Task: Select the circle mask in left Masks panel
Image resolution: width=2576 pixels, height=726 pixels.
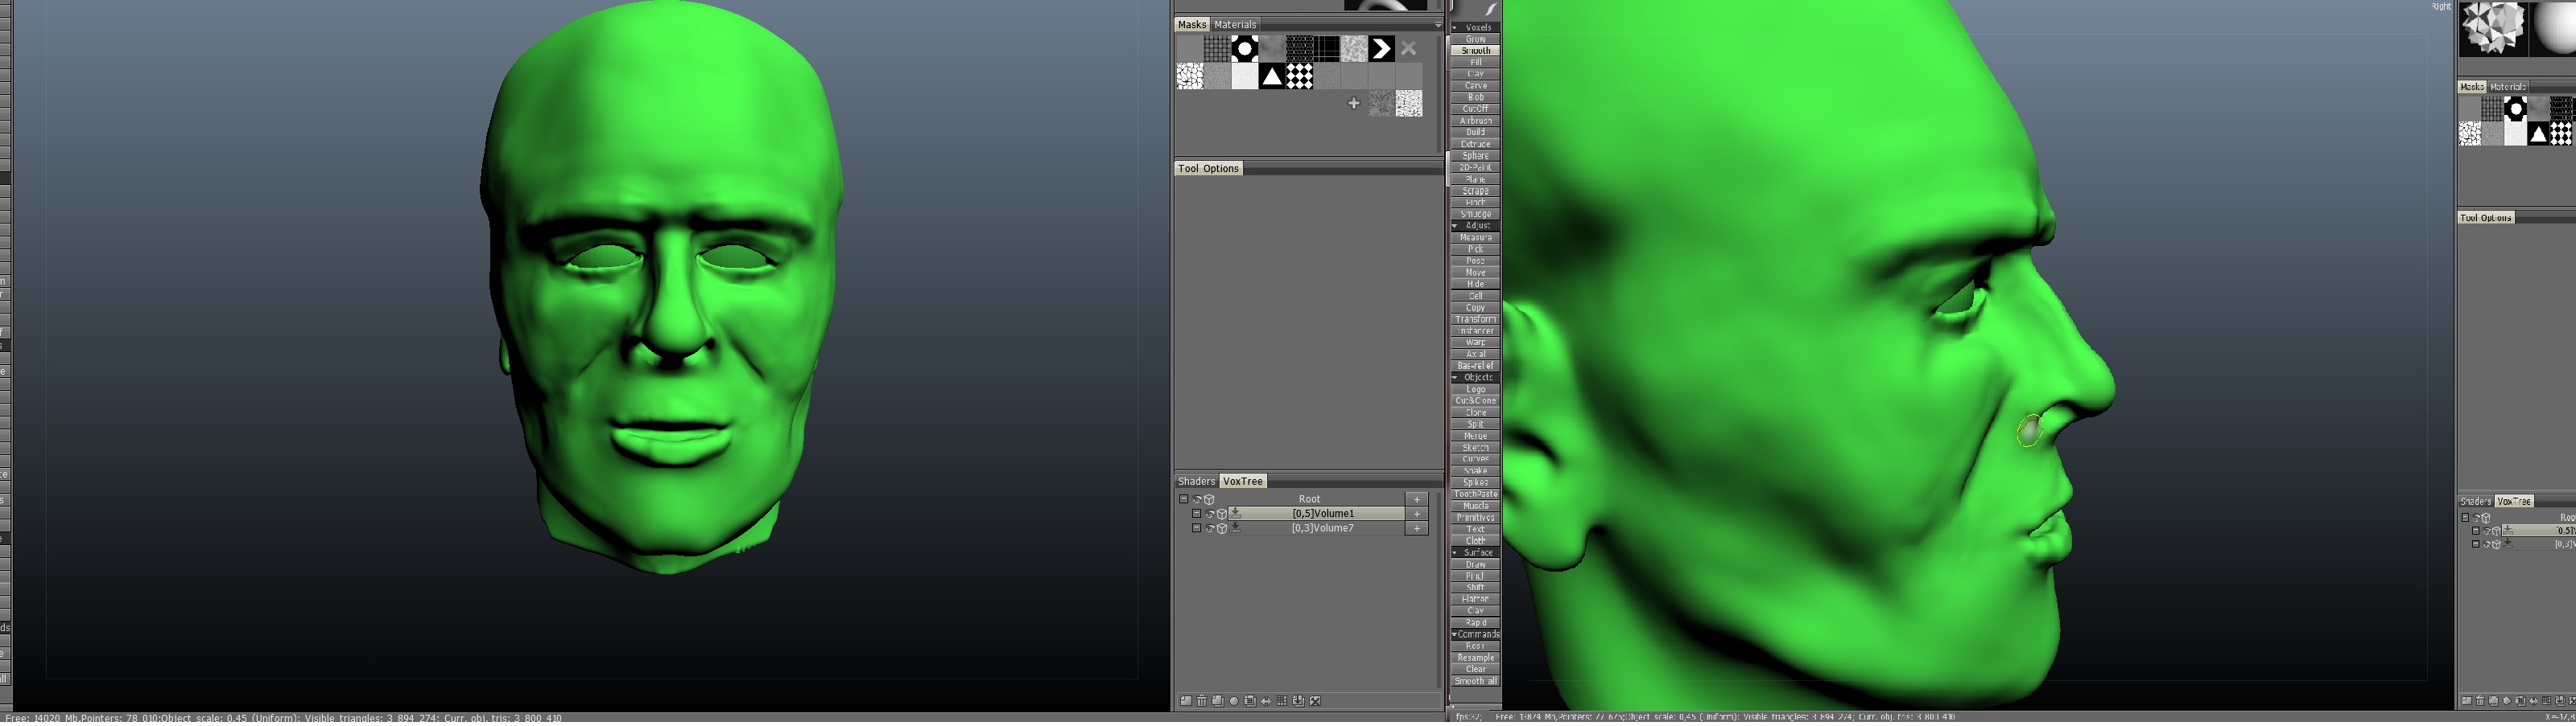Action: pyautogui.click(x=1244, y=48)
